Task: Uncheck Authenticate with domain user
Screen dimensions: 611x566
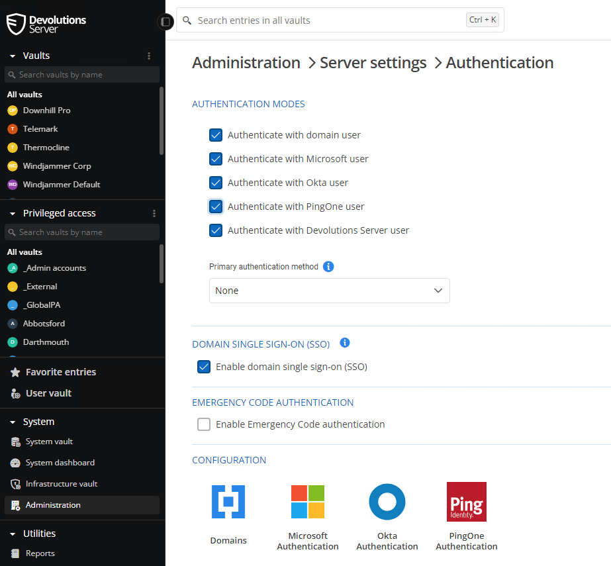Action: (x=216, y=135)
